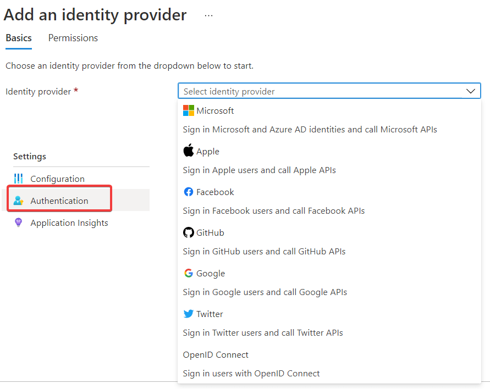Image resolution: width=490 pixels, height=389 pixels.
Task: Select the Twitter provider description text
Action: (x=263, y=332)
